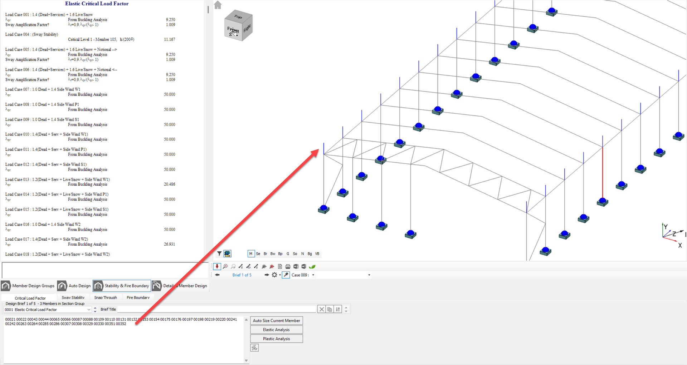Toggle the M display filter

(x=250, y=254)
